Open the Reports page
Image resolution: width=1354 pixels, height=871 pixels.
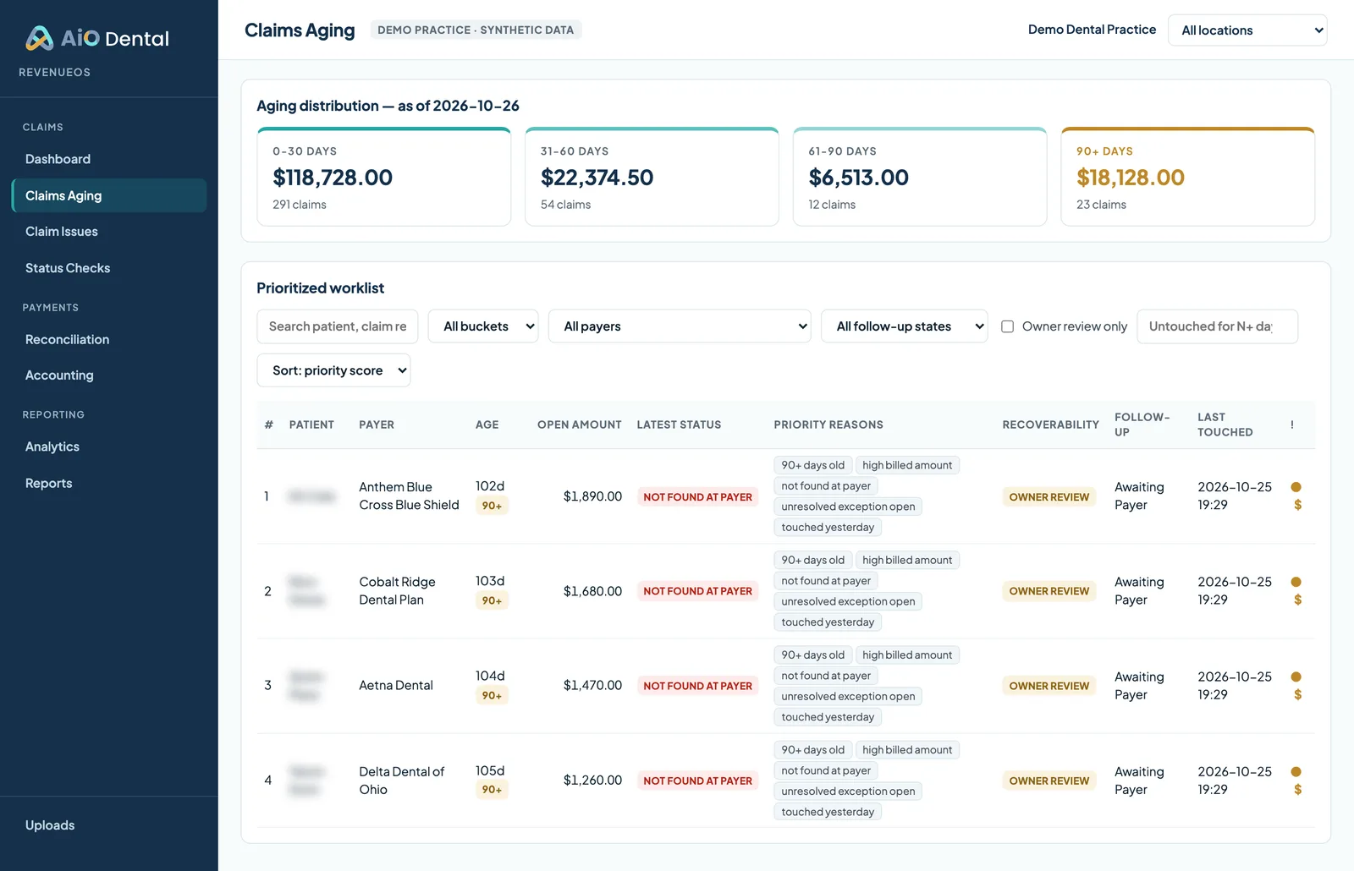point(109,483)
